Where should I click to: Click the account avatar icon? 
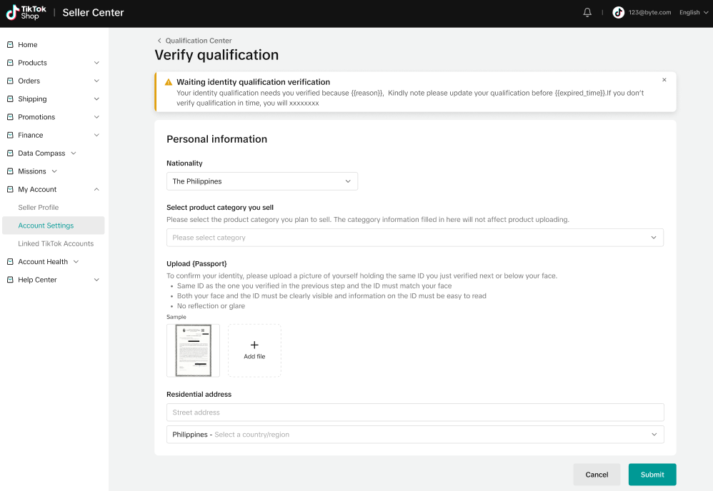click(x=619, y=12)
